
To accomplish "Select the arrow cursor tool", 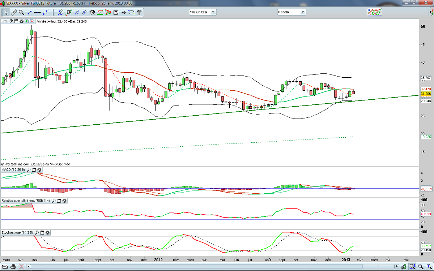I will (6, 12).
